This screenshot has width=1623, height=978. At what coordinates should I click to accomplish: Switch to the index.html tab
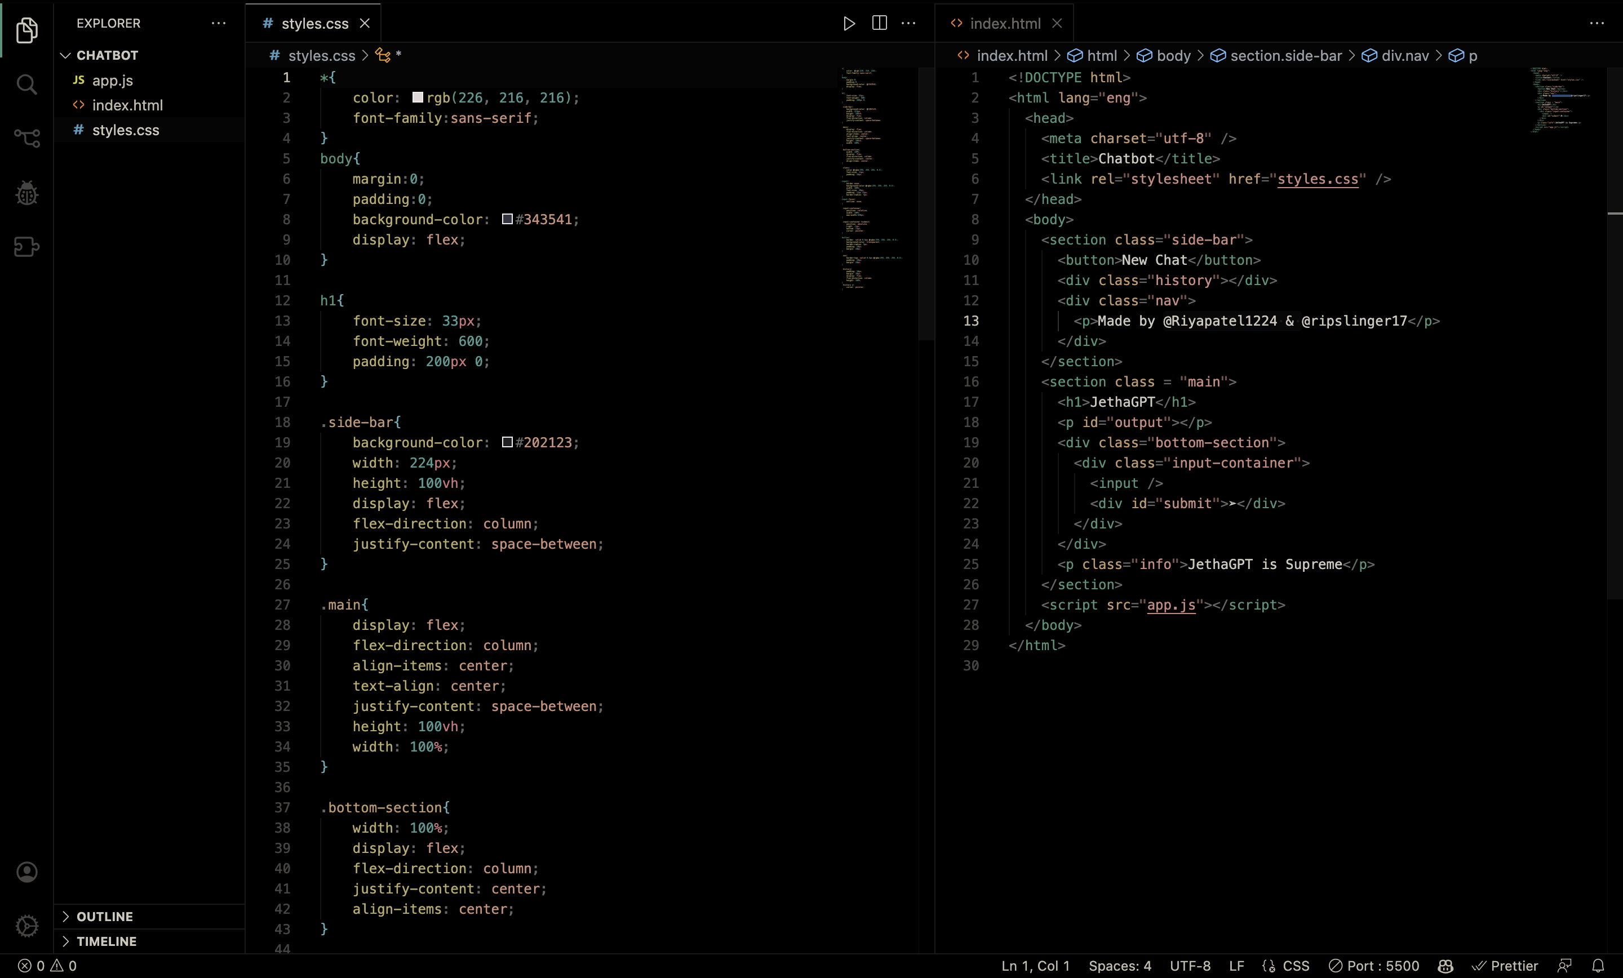click(1004, 24)
